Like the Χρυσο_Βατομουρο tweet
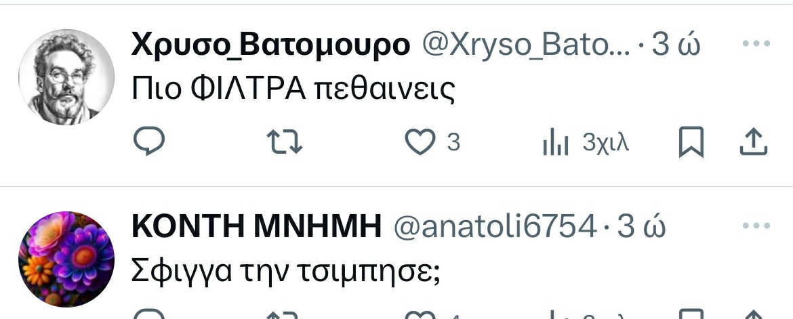 (420, 142)
